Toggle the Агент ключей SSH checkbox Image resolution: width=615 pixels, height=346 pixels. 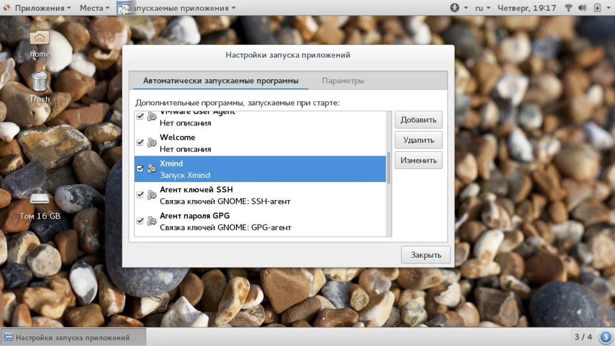tap(140, 195)
